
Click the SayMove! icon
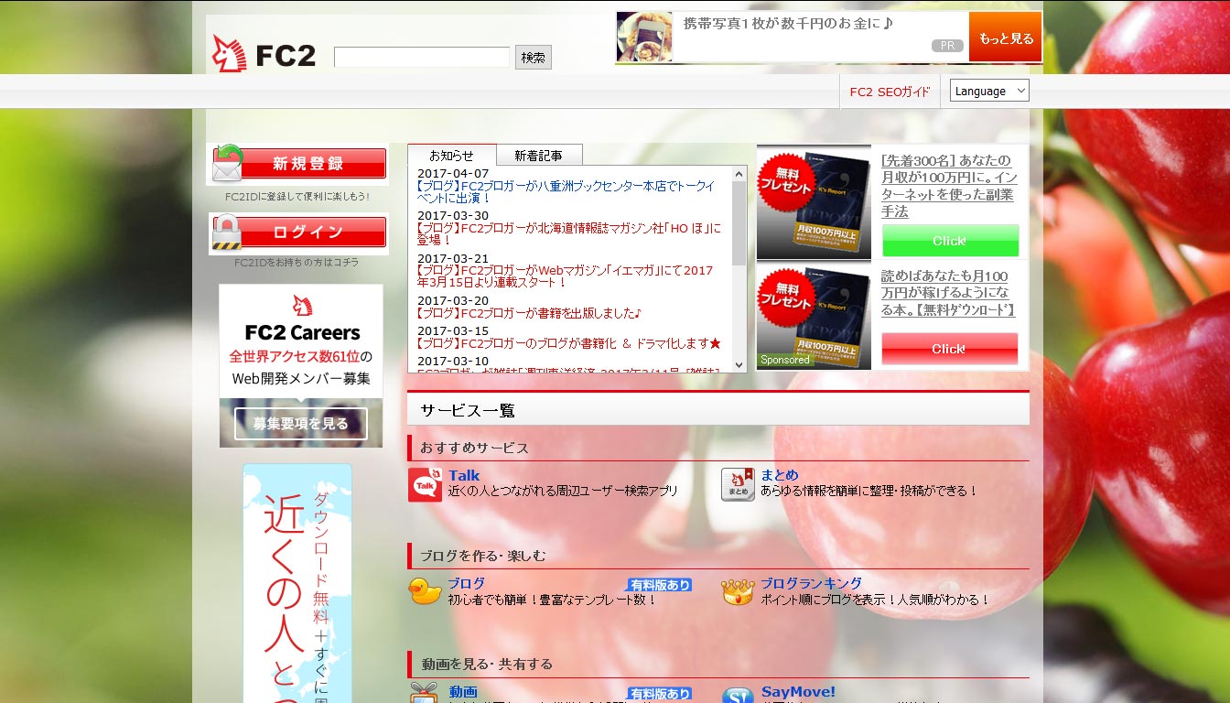pyautogui.click(x=738, y=695)
